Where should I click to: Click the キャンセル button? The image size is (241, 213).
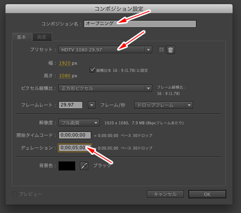coord(165,194)
